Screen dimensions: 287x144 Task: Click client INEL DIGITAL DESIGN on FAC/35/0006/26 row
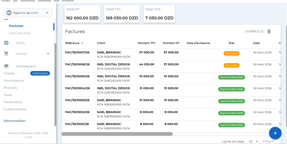[113, 64]
